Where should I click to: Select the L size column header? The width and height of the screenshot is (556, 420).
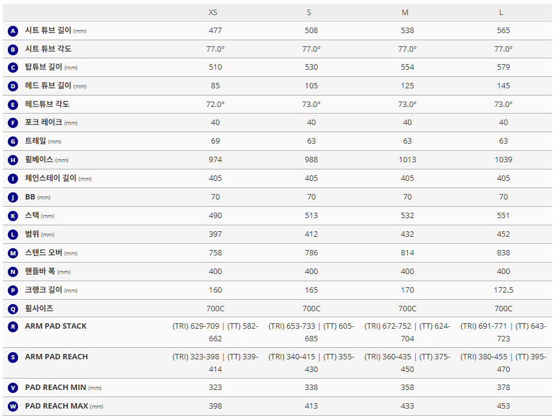[501, 13]
